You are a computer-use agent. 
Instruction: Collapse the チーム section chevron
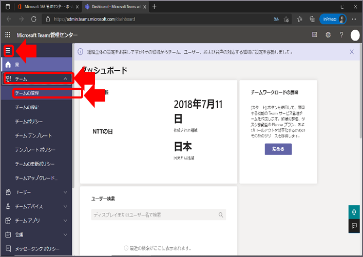65,79
